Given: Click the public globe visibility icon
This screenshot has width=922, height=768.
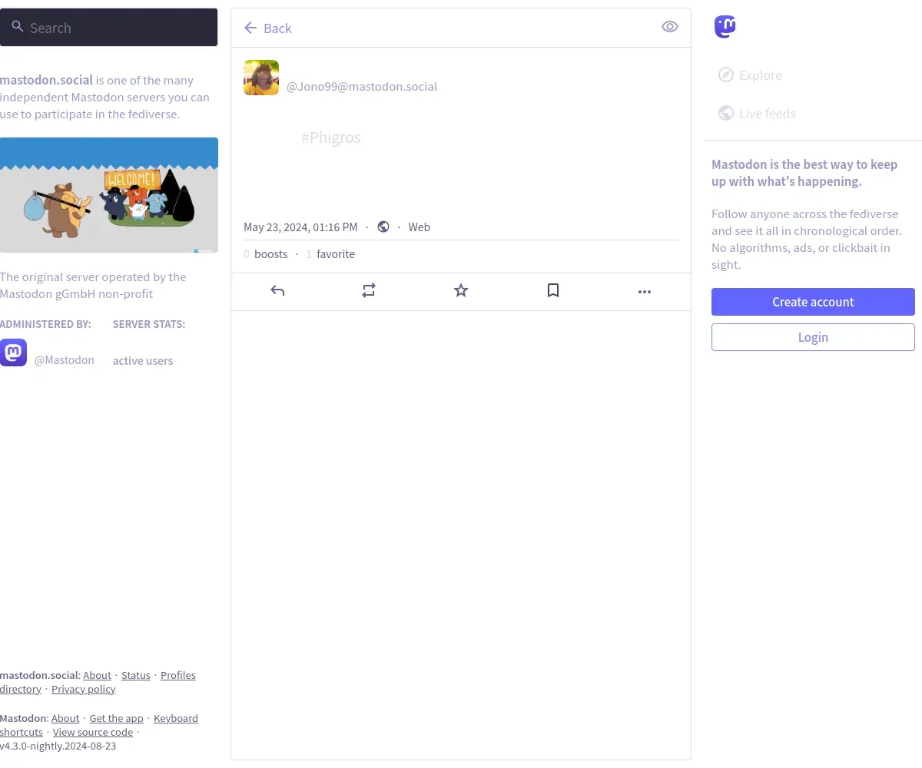Looking at the screenshot, I should click(x=383, y=227).
